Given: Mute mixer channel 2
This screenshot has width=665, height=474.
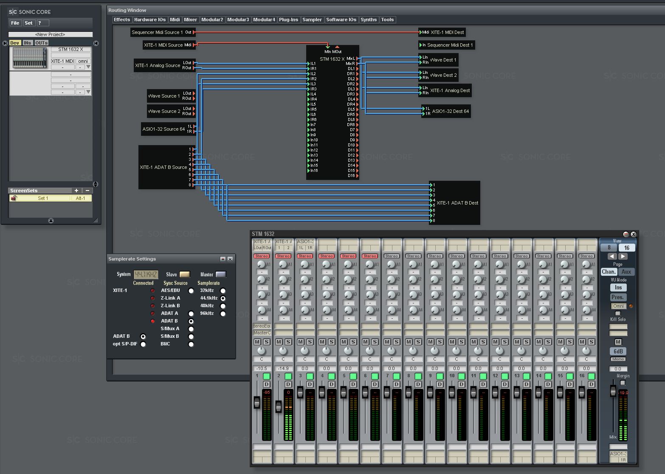Looking at the screenshot, I should 279,342.
